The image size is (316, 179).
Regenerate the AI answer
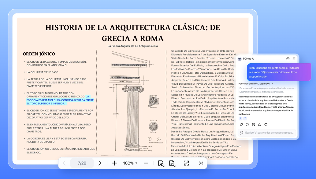coord(248,125)
